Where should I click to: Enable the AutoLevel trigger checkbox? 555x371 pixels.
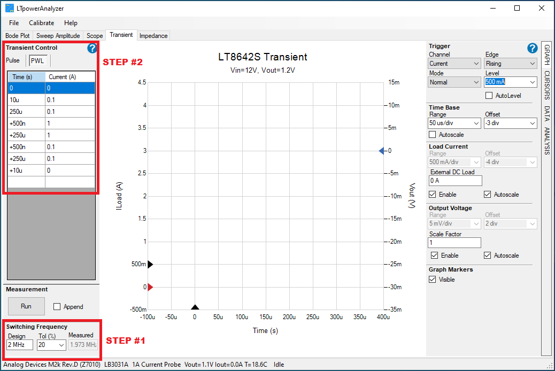490,95
